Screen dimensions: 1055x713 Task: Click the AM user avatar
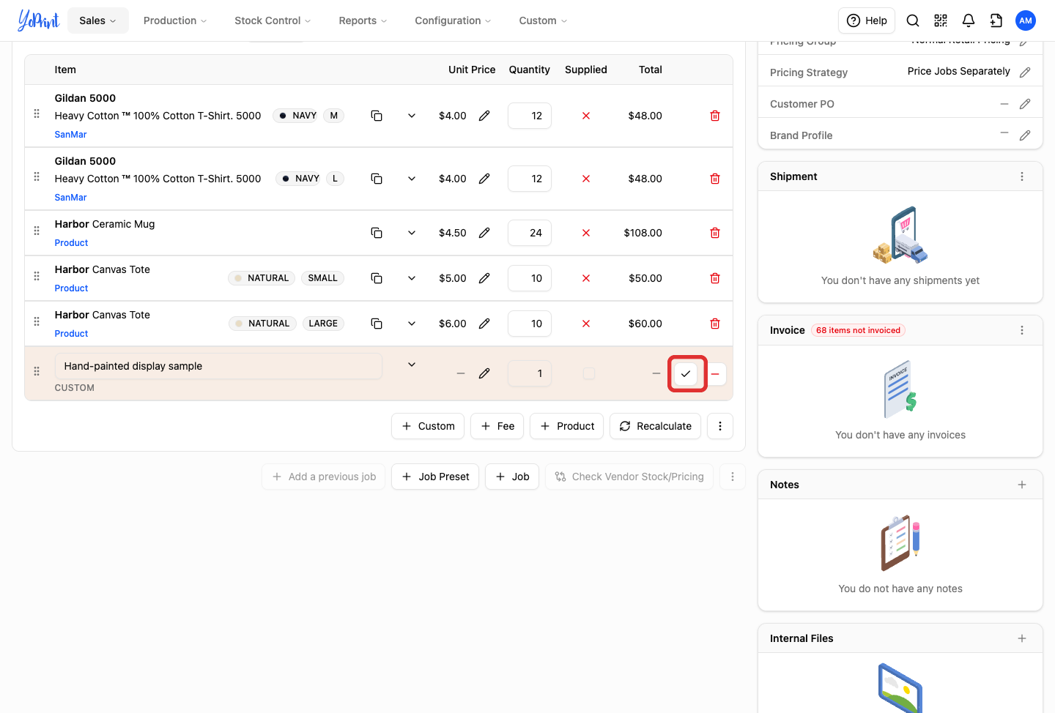pos(1026,20)
